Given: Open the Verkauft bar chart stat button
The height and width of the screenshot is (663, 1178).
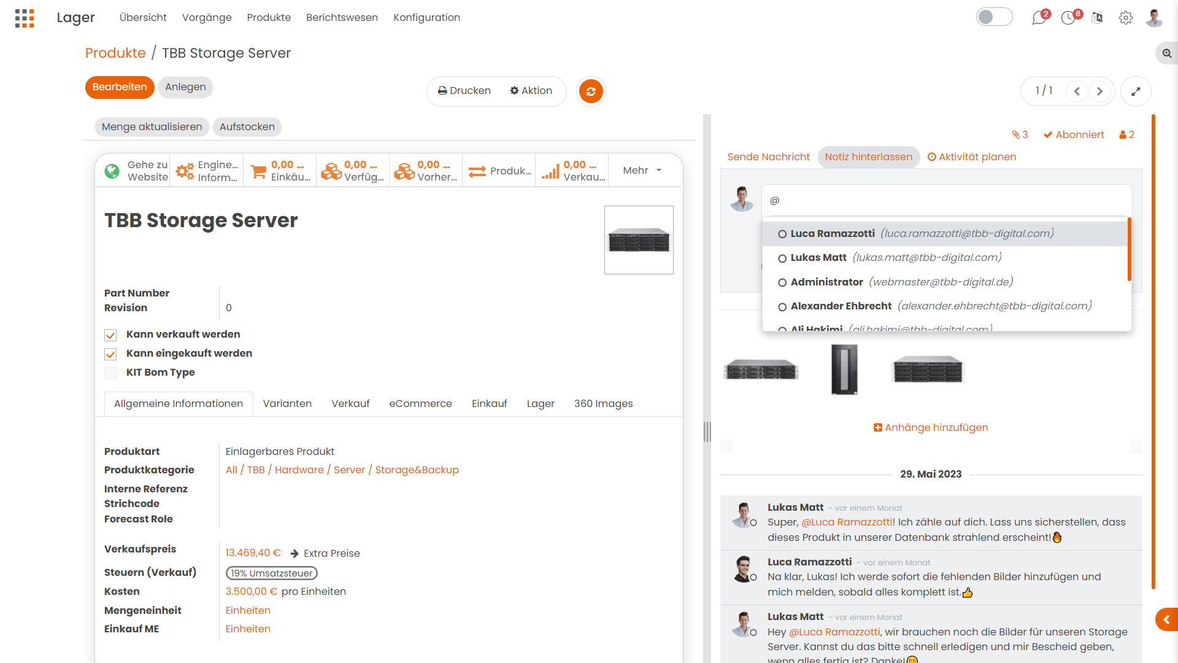Looking at the screenshot, I should [x=572, y=171].
